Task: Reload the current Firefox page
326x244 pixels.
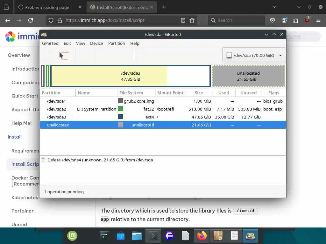Action: [31, 20]
